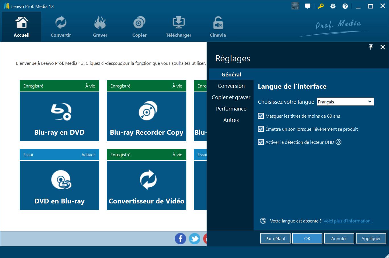Open the feedback chat bubble icon

[308, 6]
